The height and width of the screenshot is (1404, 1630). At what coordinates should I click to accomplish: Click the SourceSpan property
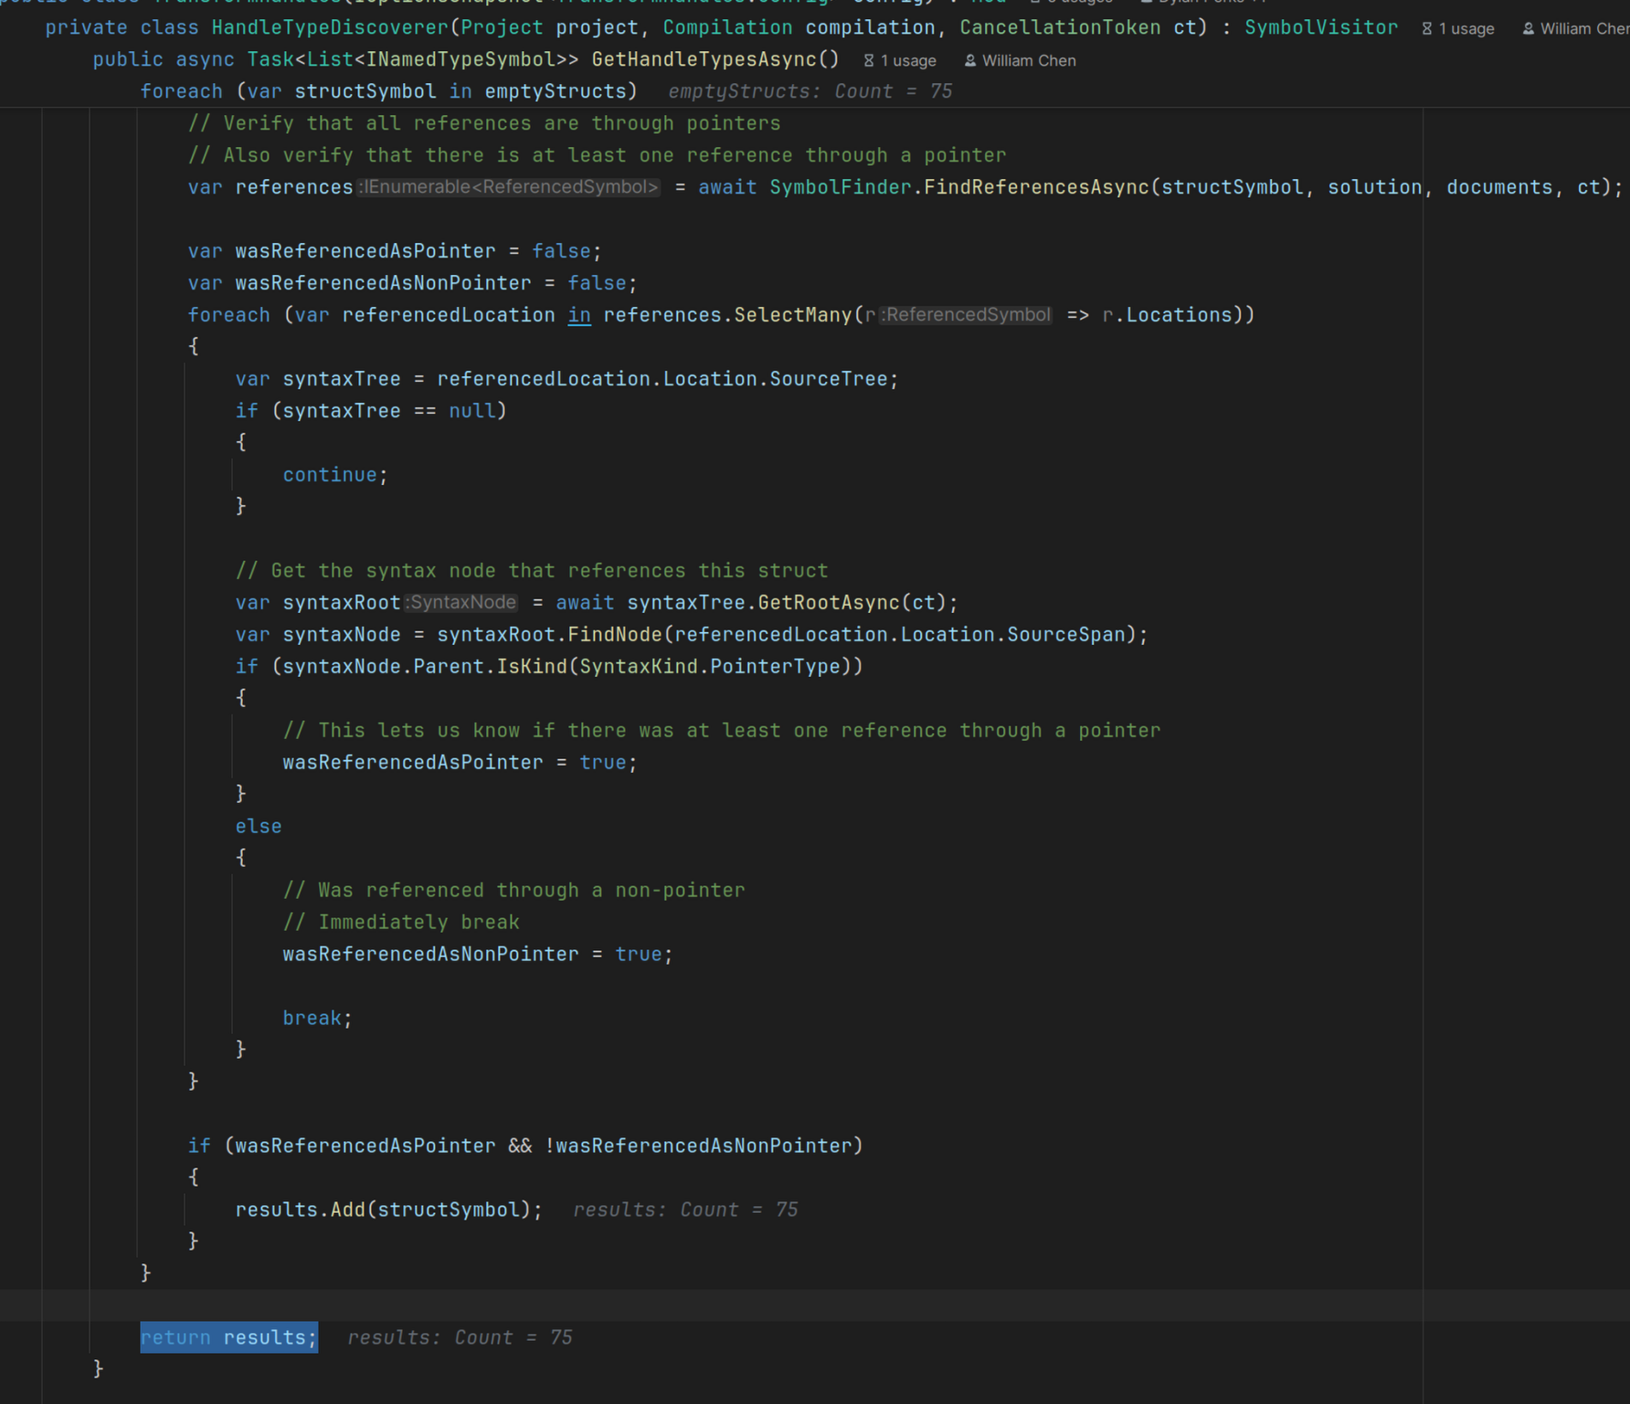pyautogui.click(x=1066, y=635)
